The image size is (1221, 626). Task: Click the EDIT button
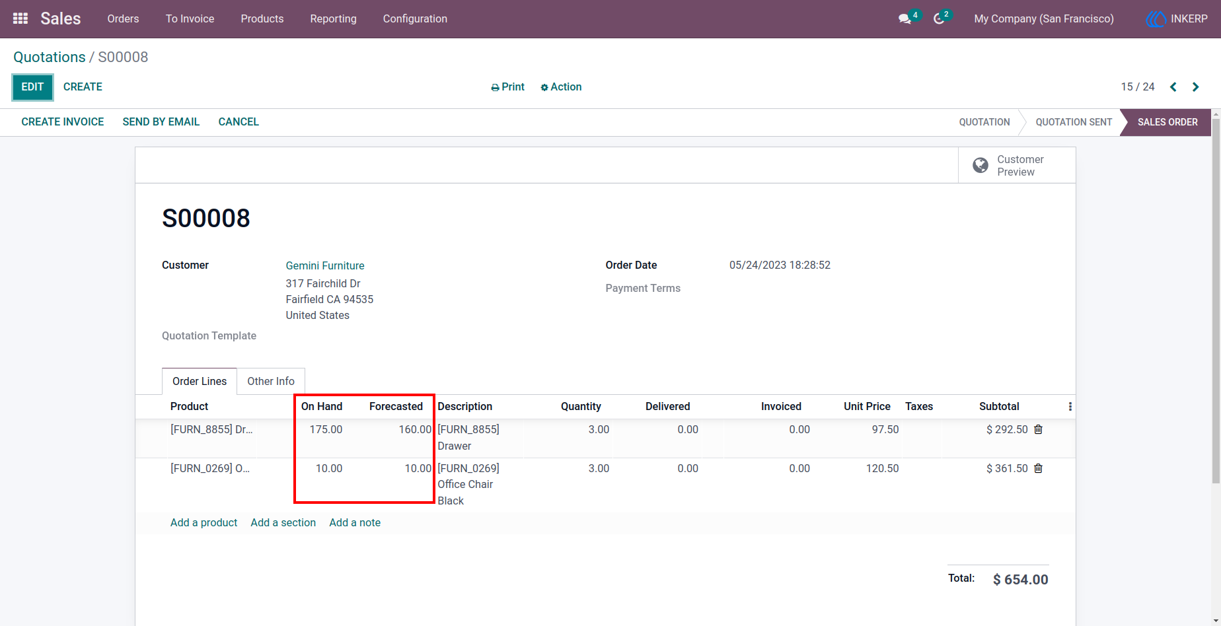(32, 87)
